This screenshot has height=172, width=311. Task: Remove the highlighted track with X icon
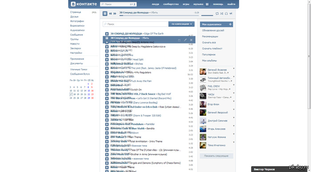coord(191,40)
